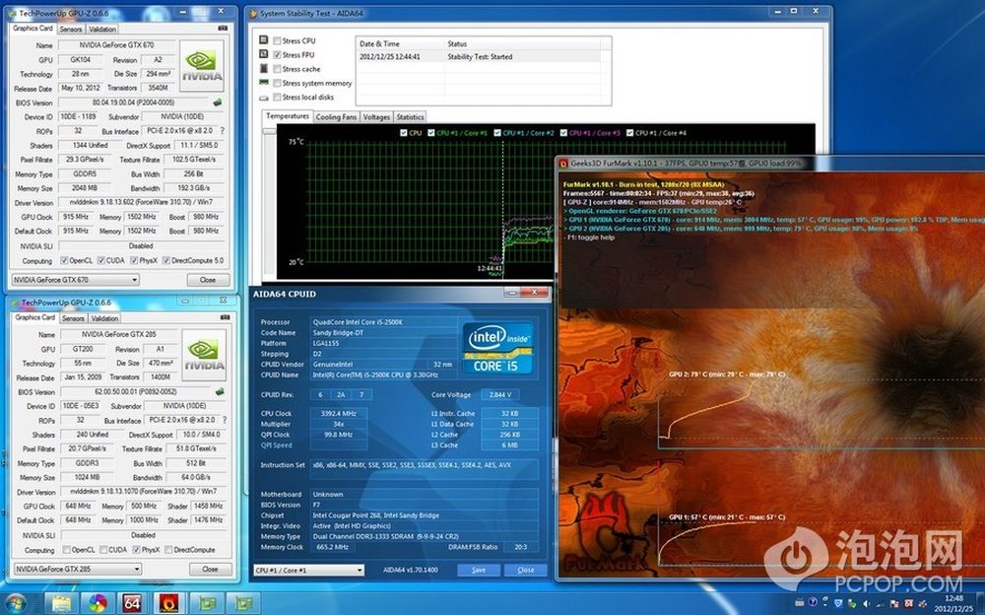
Task: Click the slider handle left of the temperature graph
Action: coord(270,131)
